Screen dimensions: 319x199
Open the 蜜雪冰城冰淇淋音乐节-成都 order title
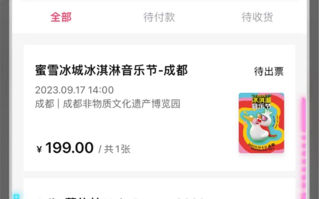click(x=111, y=70)
